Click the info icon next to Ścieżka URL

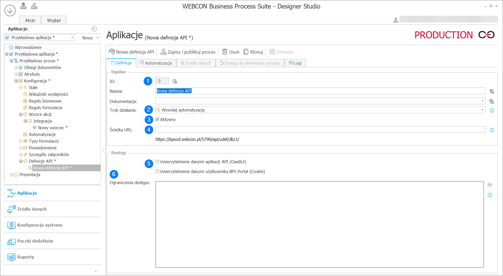pos(492,130)
